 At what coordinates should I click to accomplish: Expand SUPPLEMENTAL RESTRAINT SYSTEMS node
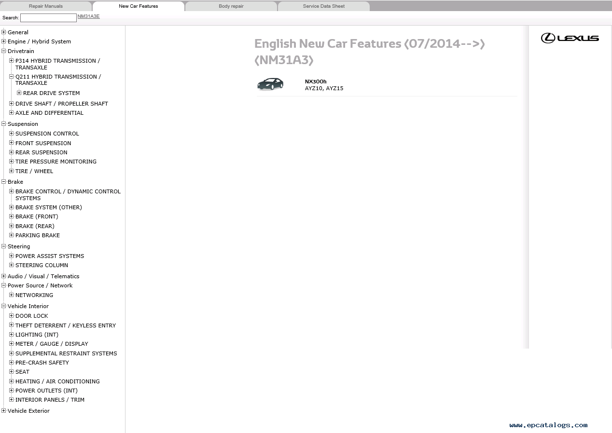click(x=12, y=353)
